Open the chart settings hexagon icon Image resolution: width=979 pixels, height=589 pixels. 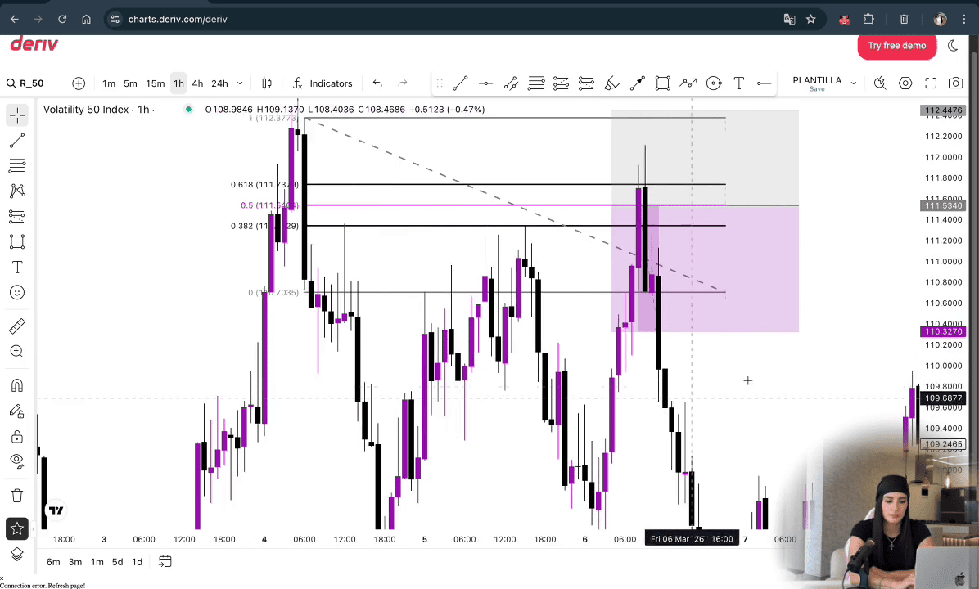905,83
